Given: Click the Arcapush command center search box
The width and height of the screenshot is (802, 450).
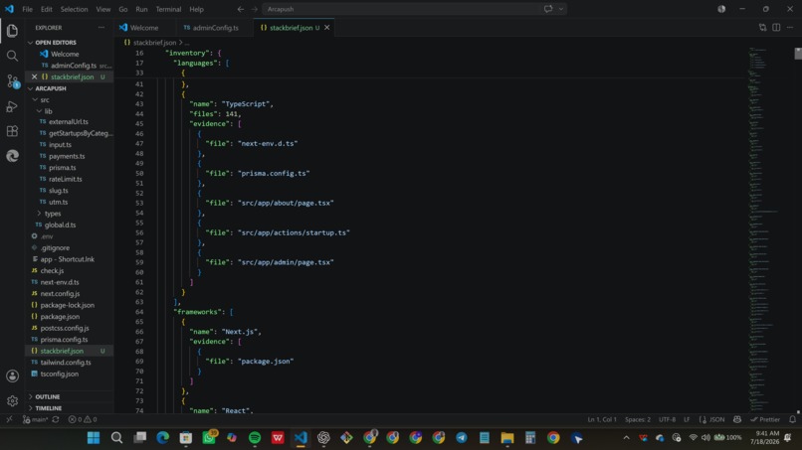Looking at the screenshot, I should coord(404,9).
